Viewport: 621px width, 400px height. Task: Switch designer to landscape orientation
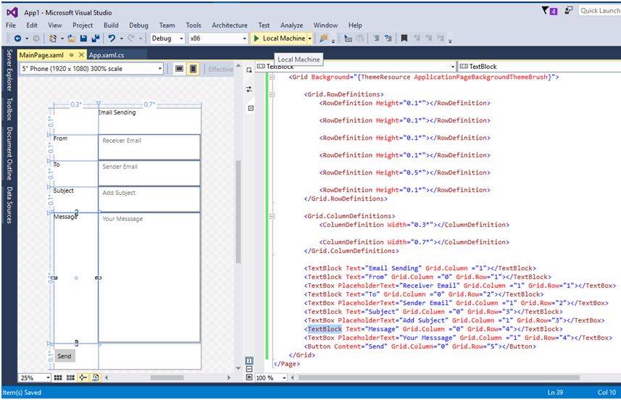pos(179,69)
